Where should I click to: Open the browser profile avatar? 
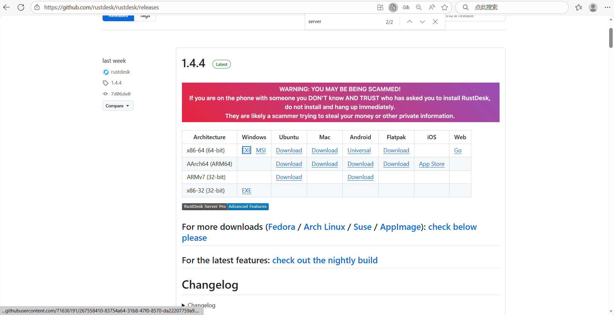(593, 7)
